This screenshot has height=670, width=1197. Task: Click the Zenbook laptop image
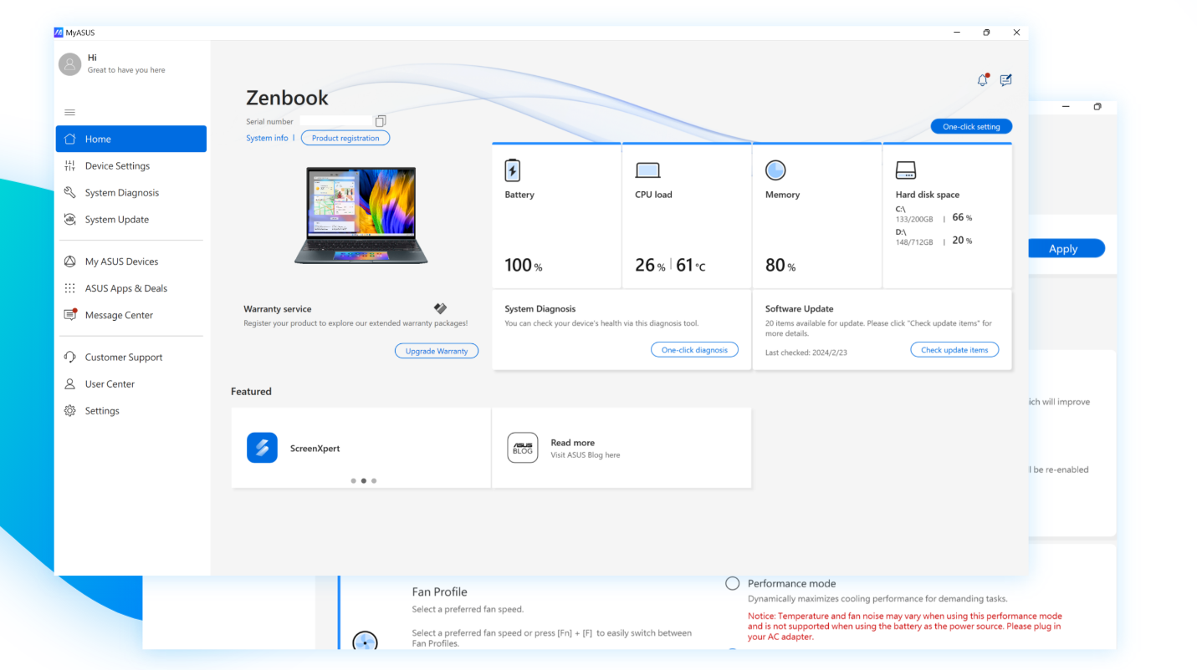pyautogui.click(x=361, y=216)
